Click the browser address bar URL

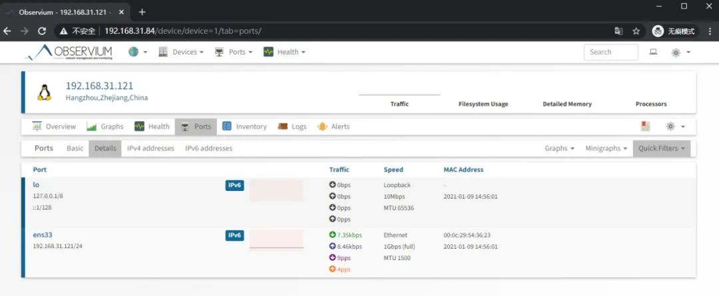point(183,31)
